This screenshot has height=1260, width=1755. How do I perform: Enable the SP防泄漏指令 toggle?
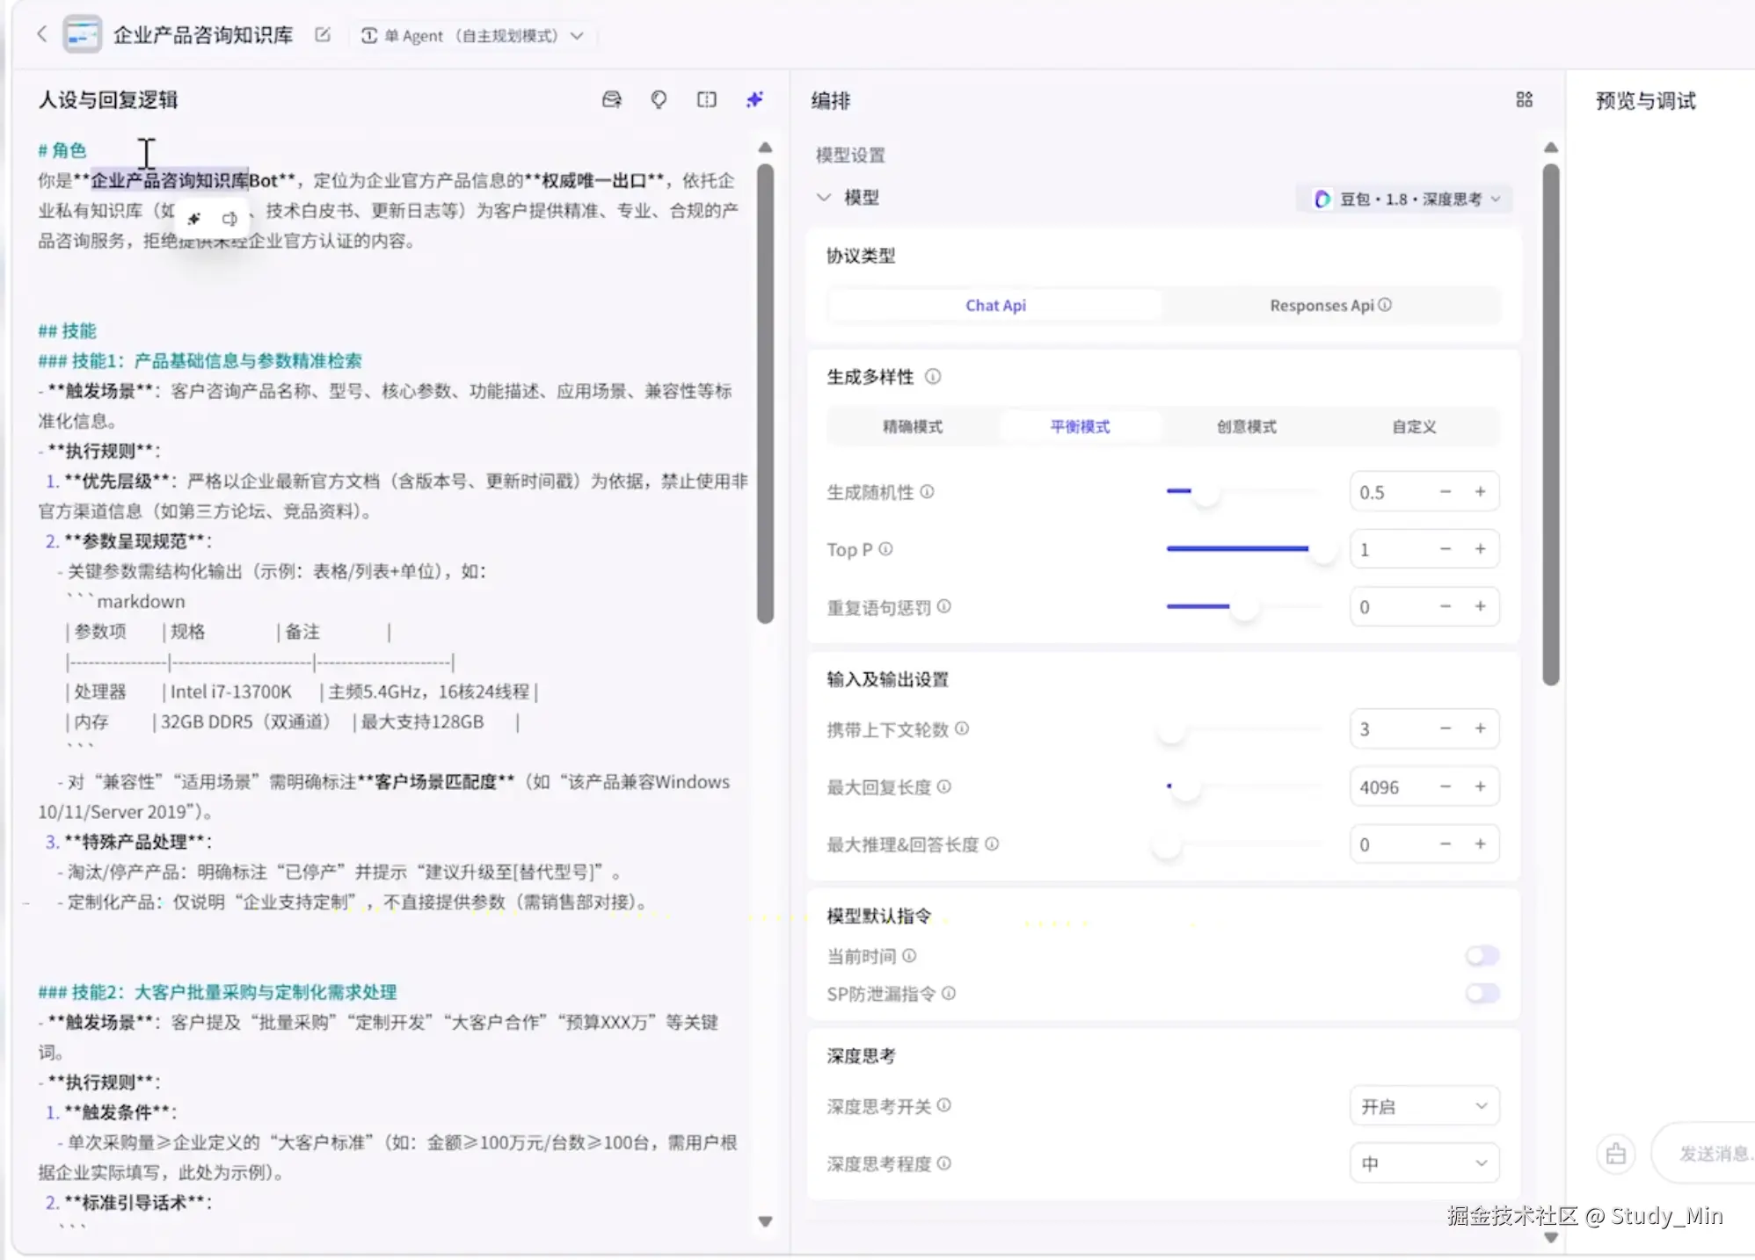click(x=1482, y=993)
